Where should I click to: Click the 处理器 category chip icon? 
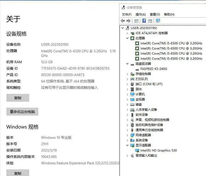pyautogui.click(x=132, y=38)
